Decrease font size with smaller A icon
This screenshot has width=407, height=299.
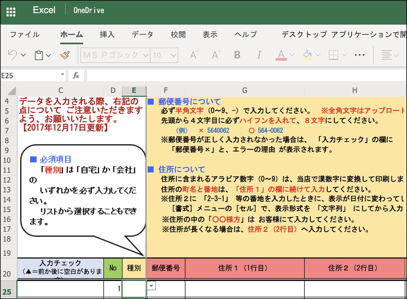pos(216,55)
